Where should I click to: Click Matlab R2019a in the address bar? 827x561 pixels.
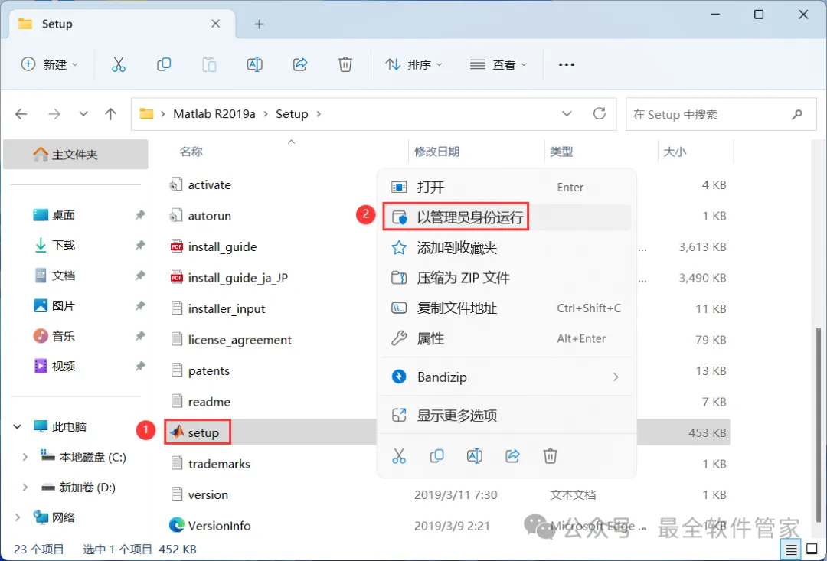click(x=214, y=114)
